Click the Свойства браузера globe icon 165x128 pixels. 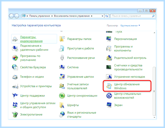[x=15, y=67]
